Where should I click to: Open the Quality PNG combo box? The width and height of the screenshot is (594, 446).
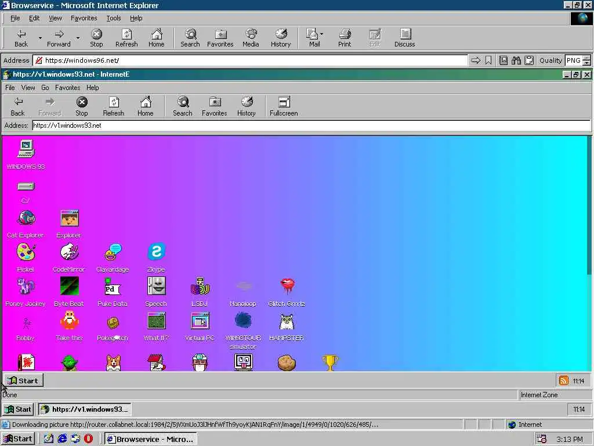coord(574,60)
